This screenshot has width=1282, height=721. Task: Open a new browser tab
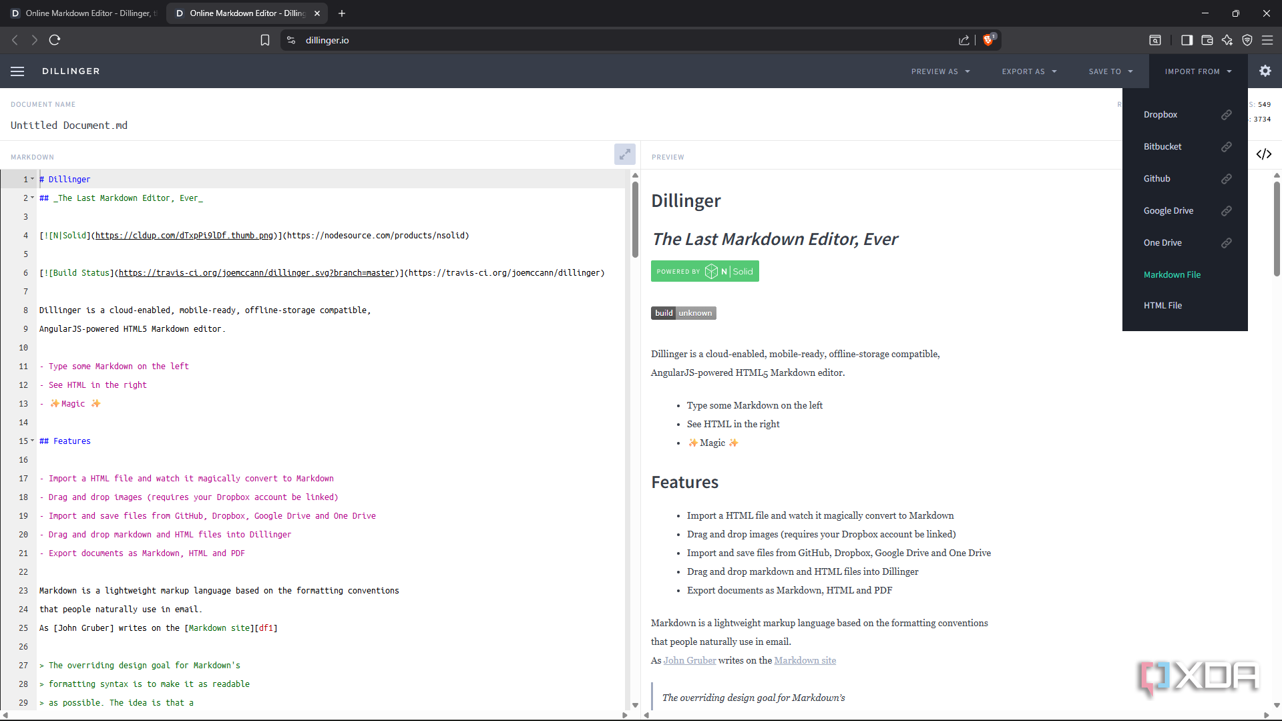342,13
